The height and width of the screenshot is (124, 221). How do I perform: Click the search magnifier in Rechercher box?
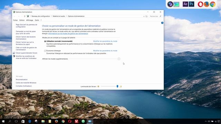point(160,16)
